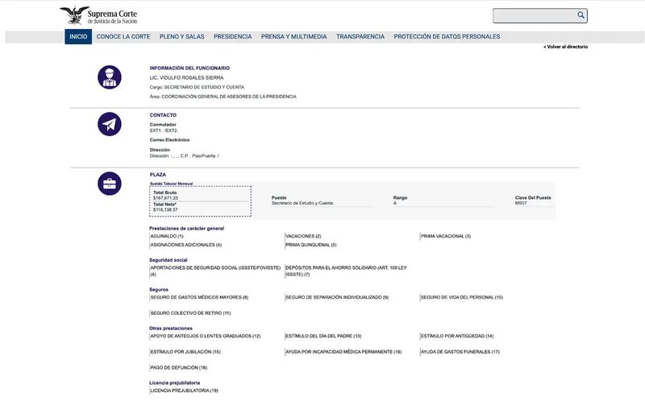
Task: Open LICENCIA PREJUBILATORIA (19) item
Action: click(x=185, y=391)
